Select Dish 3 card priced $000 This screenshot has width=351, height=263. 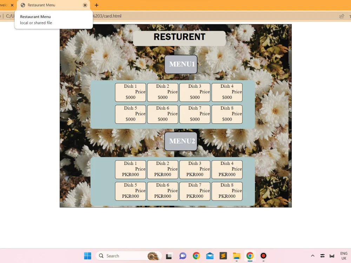point(195,92)
